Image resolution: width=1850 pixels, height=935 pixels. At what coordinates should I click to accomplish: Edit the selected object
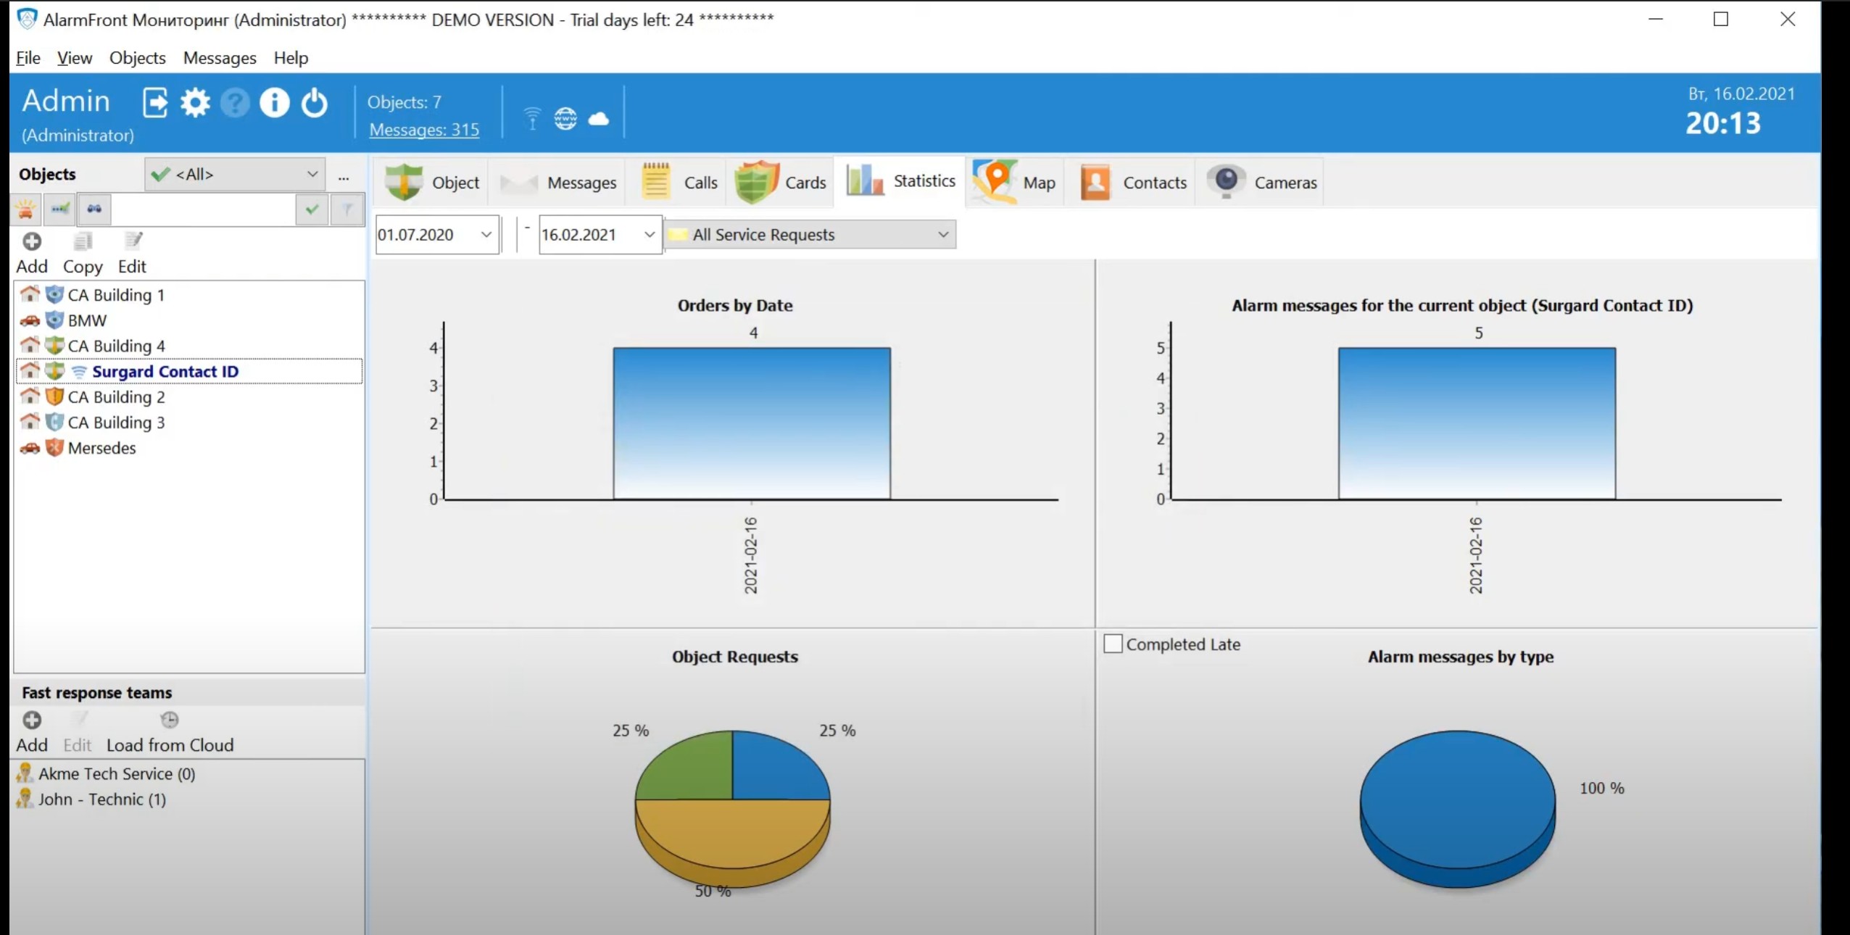tap(133, 253)
